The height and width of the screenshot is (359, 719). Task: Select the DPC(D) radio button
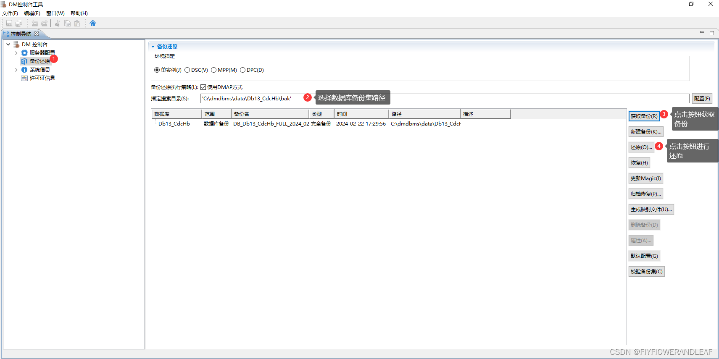pyautogui.click(x=242, y=70)
